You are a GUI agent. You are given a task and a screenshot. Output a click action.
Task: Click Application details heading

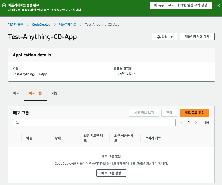pyautogui.click(x=32, y=55)
